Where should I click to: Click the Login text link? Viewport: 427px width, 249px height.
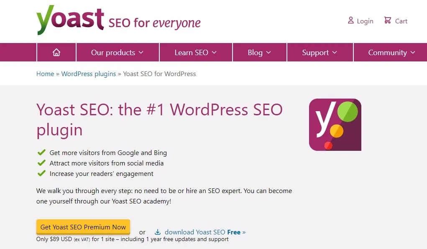pos(365,21)
